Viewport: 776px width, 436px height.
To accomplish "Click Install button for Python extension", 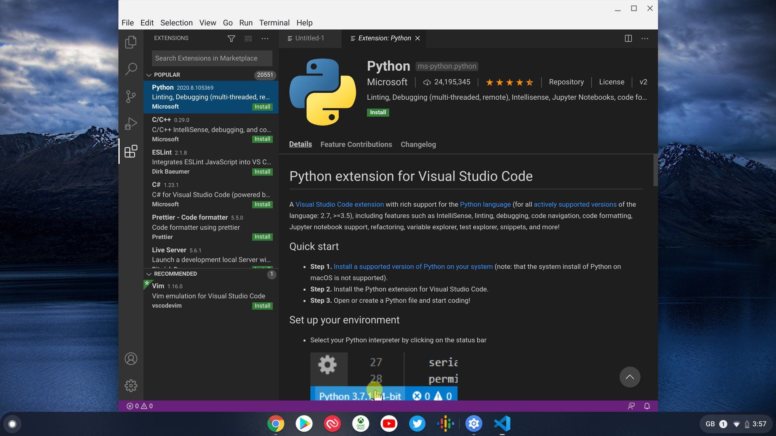I will tap(377, 112).
